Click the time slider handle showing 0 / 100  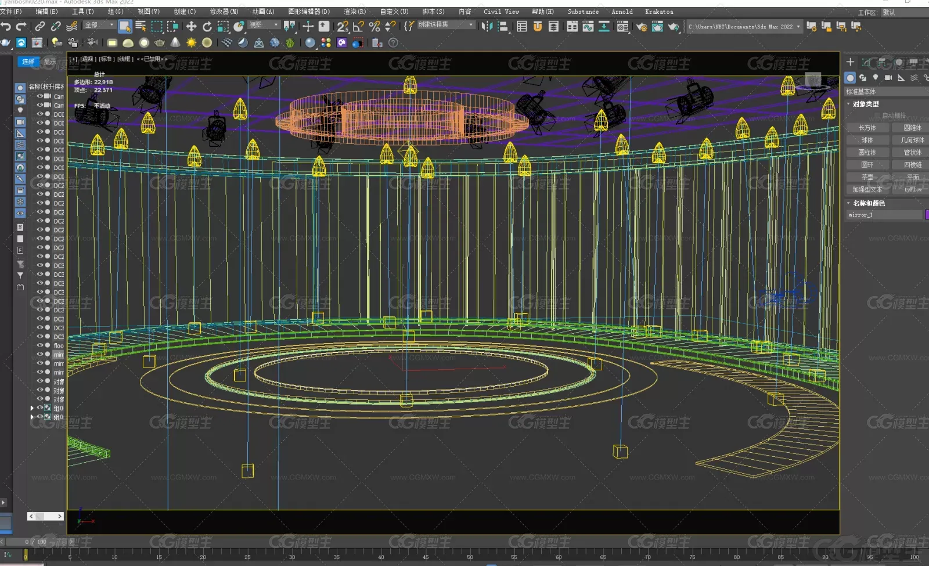pos(35,542)
